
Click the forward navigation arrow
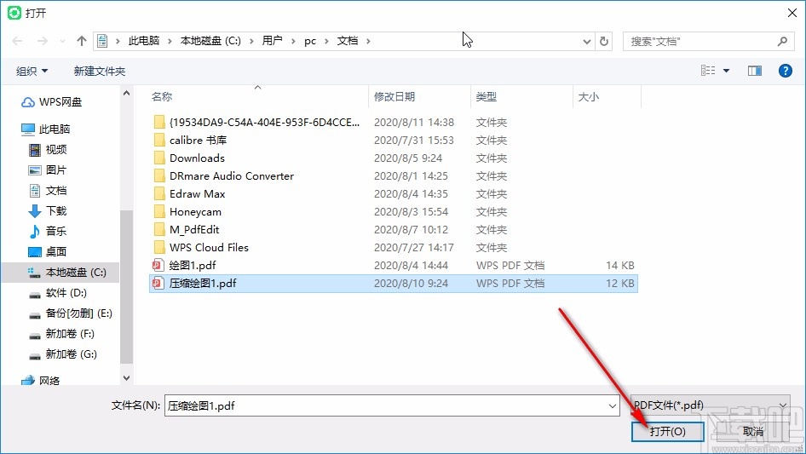click(42, 41)
